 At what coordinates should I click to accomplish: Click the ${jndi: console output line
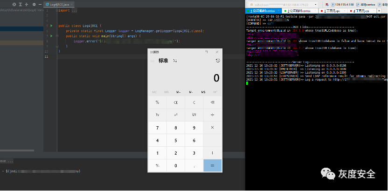click(43, 171)
